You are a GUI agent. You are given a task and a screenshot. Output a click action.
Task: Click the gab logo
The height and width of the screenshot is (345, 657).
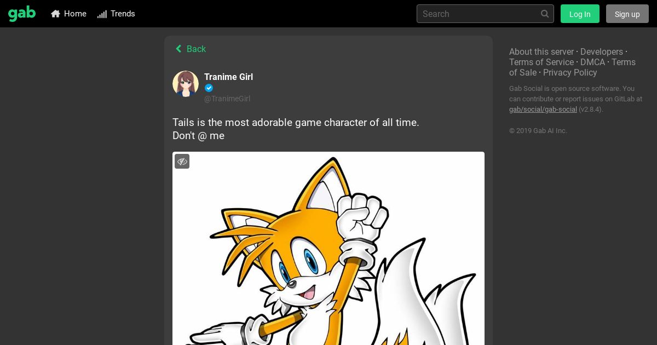[22, 14]
